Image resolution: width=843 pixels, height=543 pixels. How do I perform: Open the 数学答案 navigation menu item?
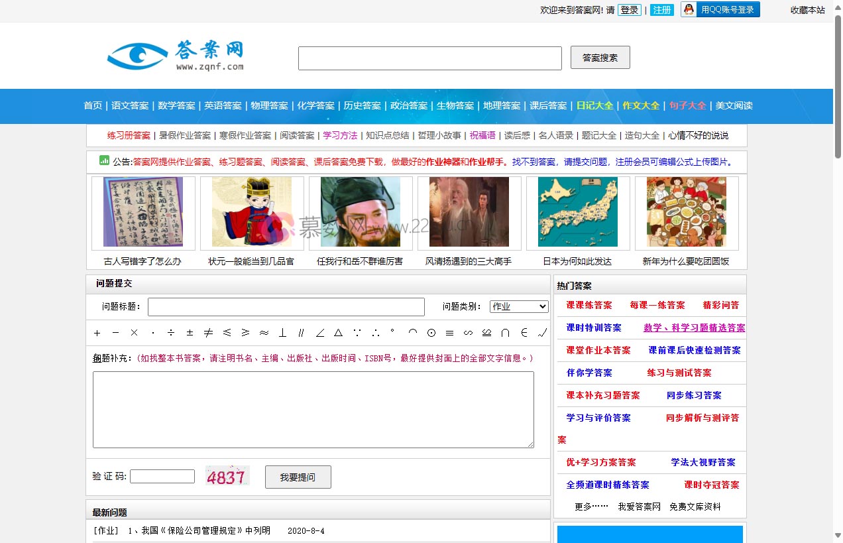[176, 105]
